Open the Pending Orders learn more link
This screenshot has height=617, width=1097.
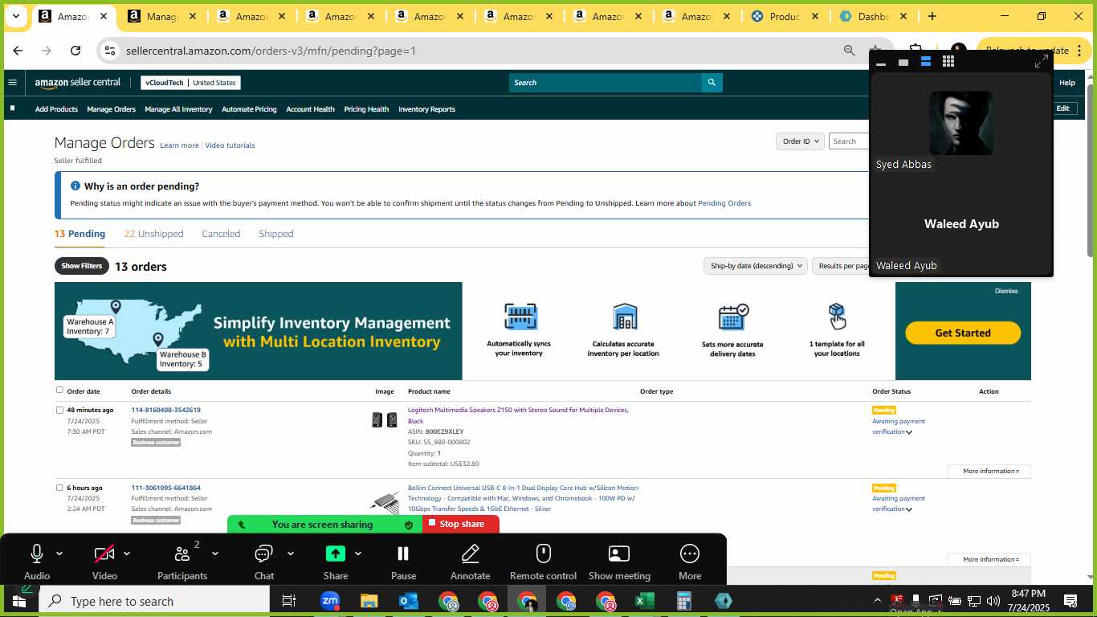point(724,203)
